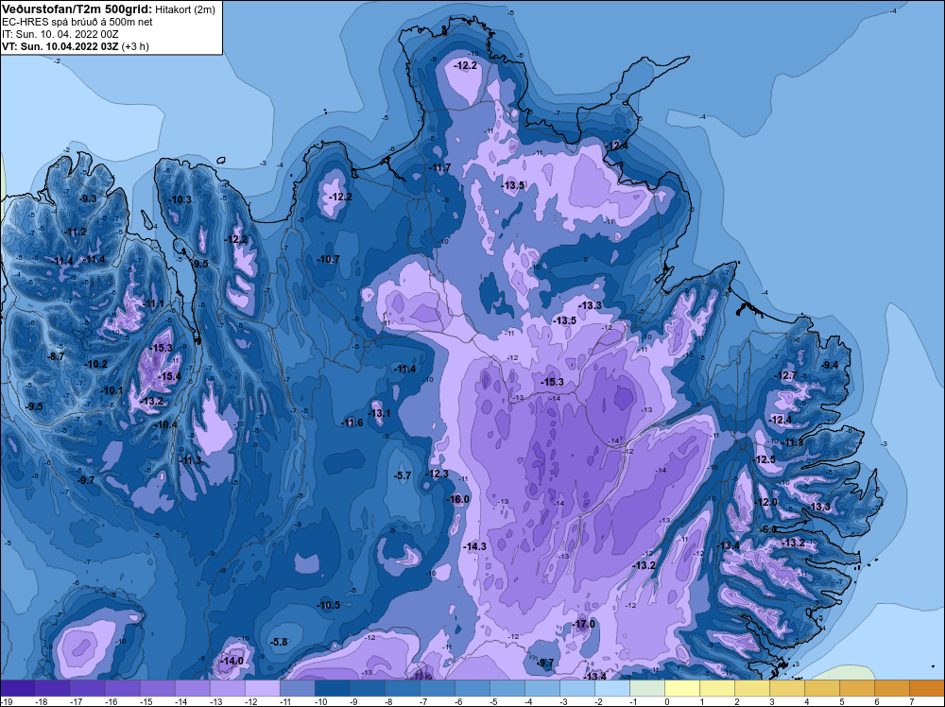Select the line "EC-HRES spá brúuð á 500m net"

pyautogui.click(x=77, y=22)
